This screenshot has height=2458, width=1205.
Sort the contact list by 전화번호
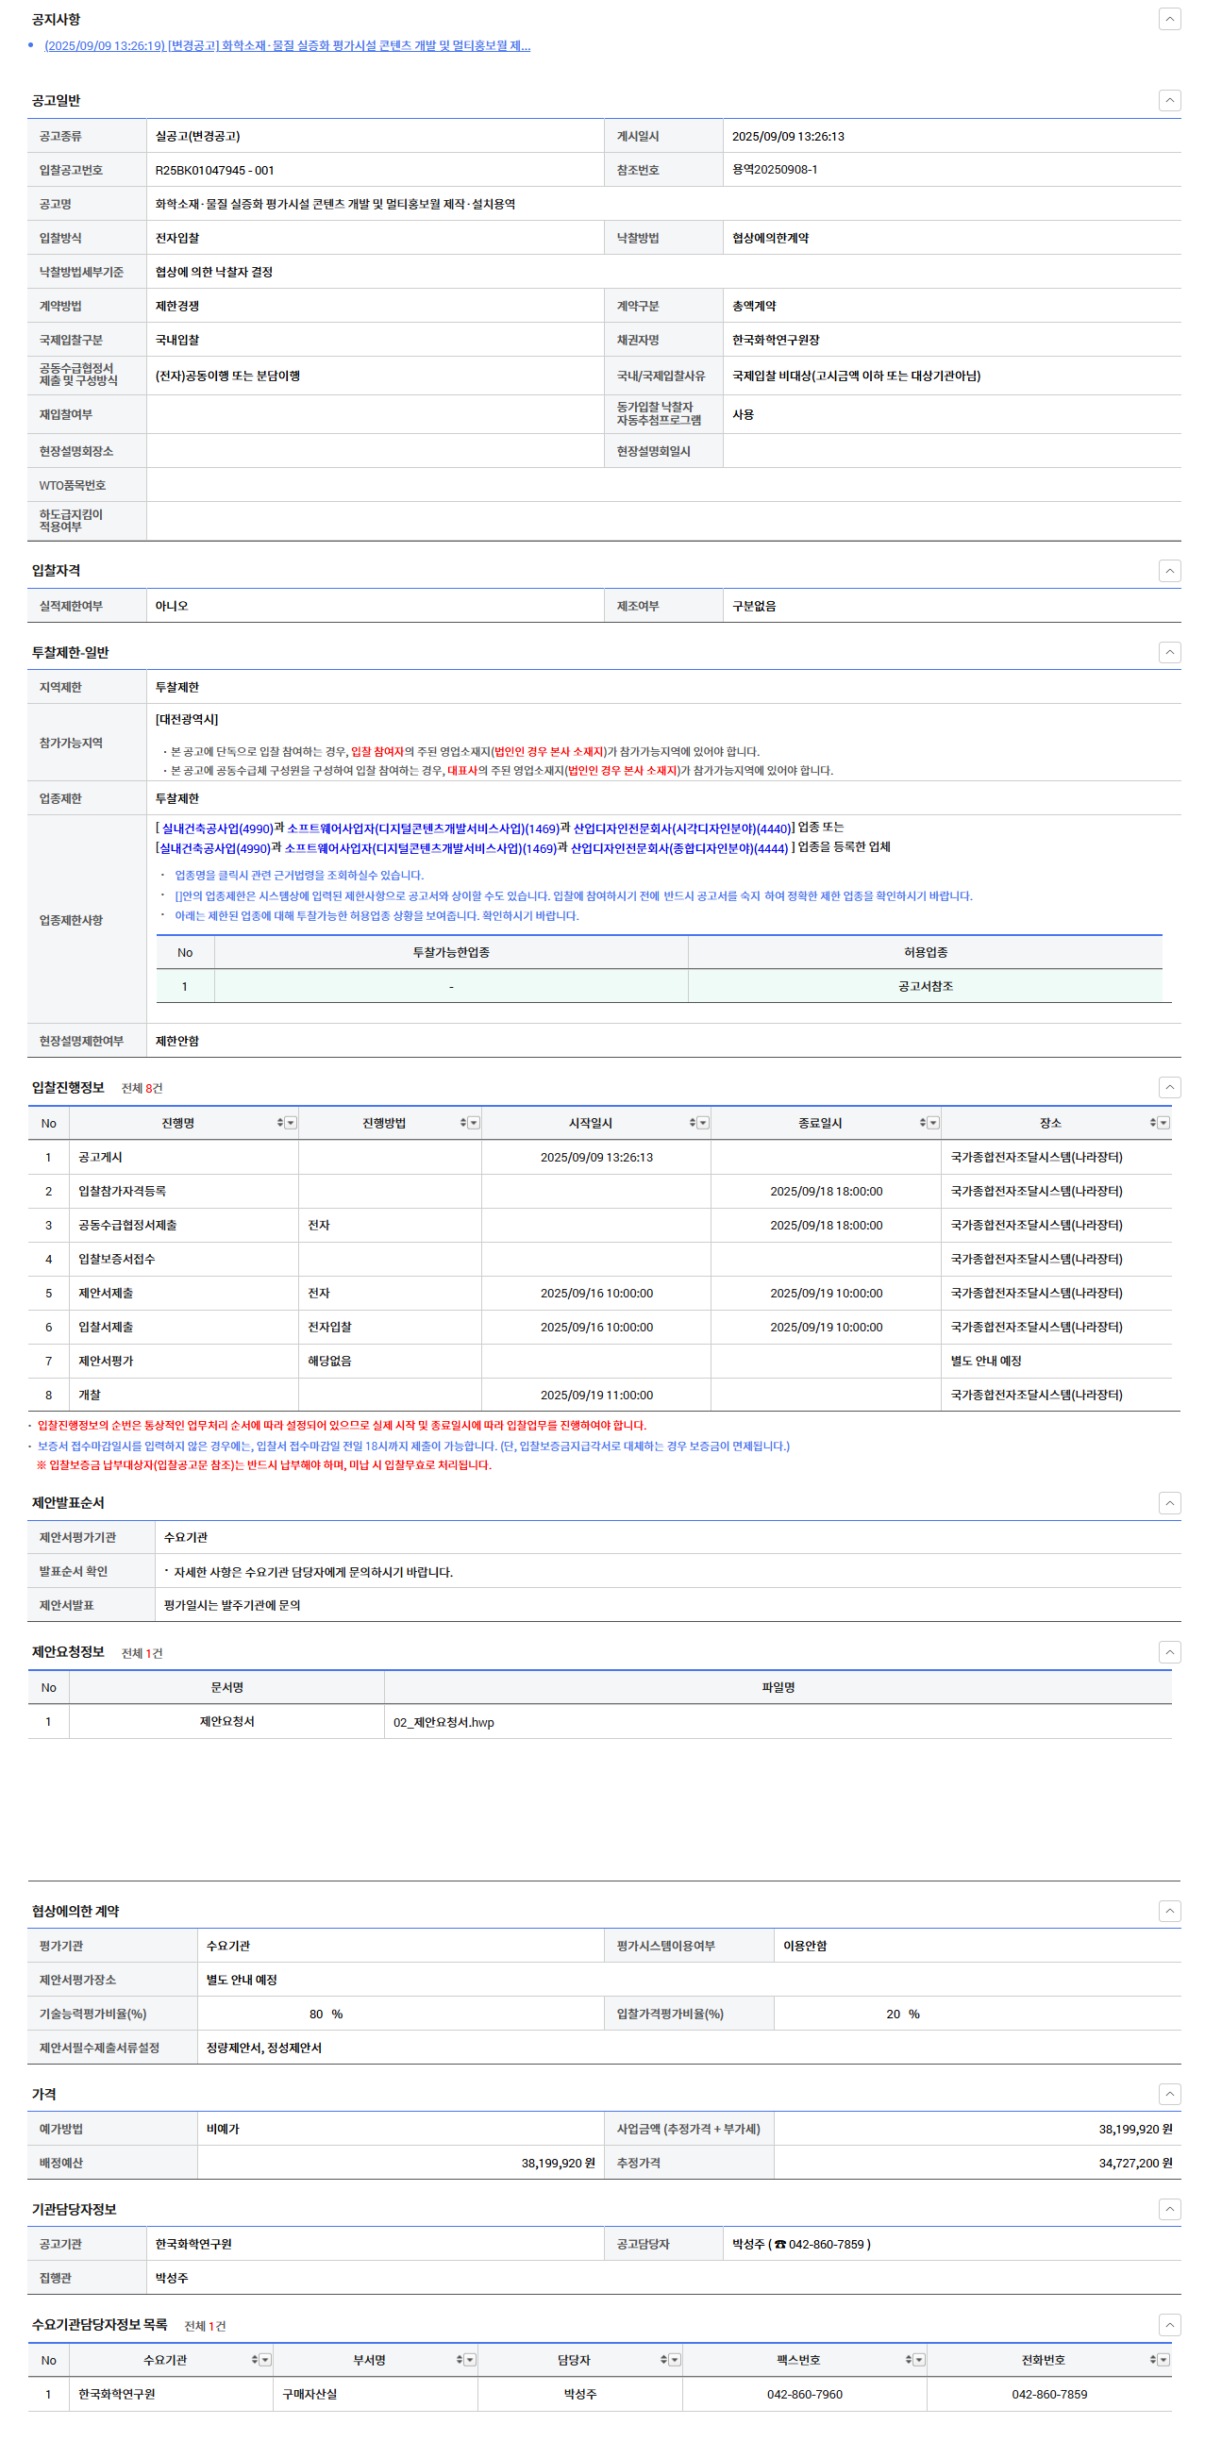coord(1152,2359)
